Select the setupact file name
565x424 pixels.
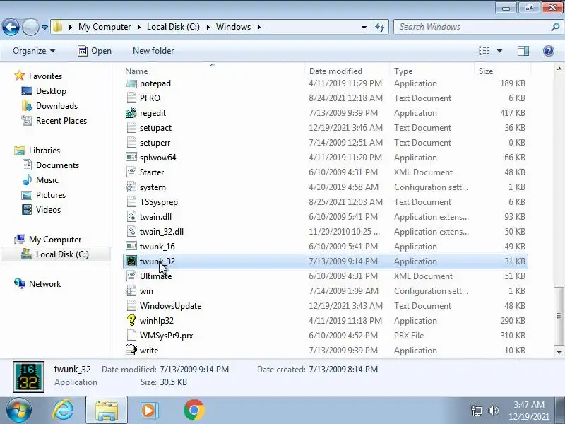pos(155,128)
